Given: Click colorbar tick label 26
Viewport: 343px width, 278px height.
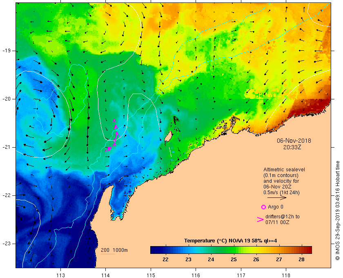Looking at the screenshot, I should tap(256, 260).
